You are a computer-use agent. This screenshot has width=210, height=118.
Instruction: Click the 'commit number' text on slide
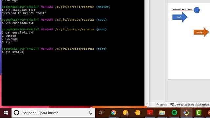pyautogui.click(x=182, y=10)
